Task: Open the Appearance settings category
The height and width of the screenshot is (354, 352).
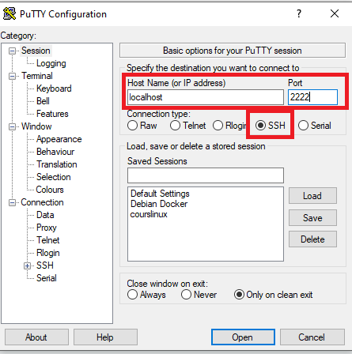Action: (x=59, y=139)
